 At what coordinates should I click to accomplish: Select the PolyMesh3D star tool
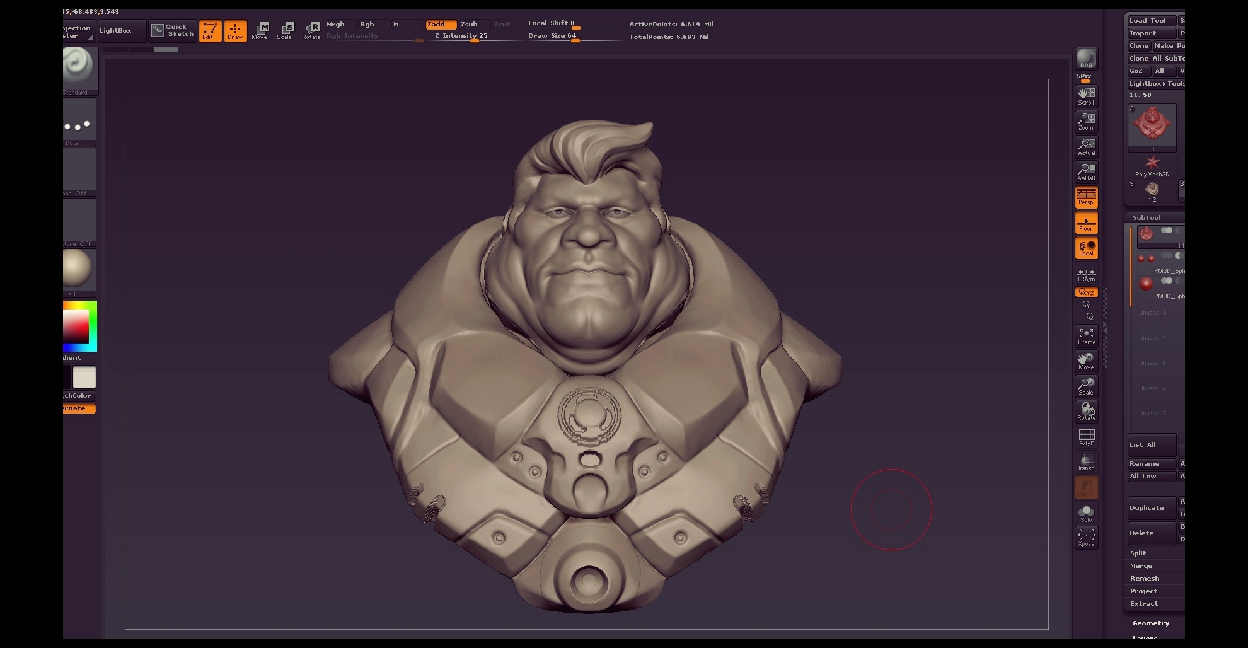pyautogui.click(x=1152, y=166)
